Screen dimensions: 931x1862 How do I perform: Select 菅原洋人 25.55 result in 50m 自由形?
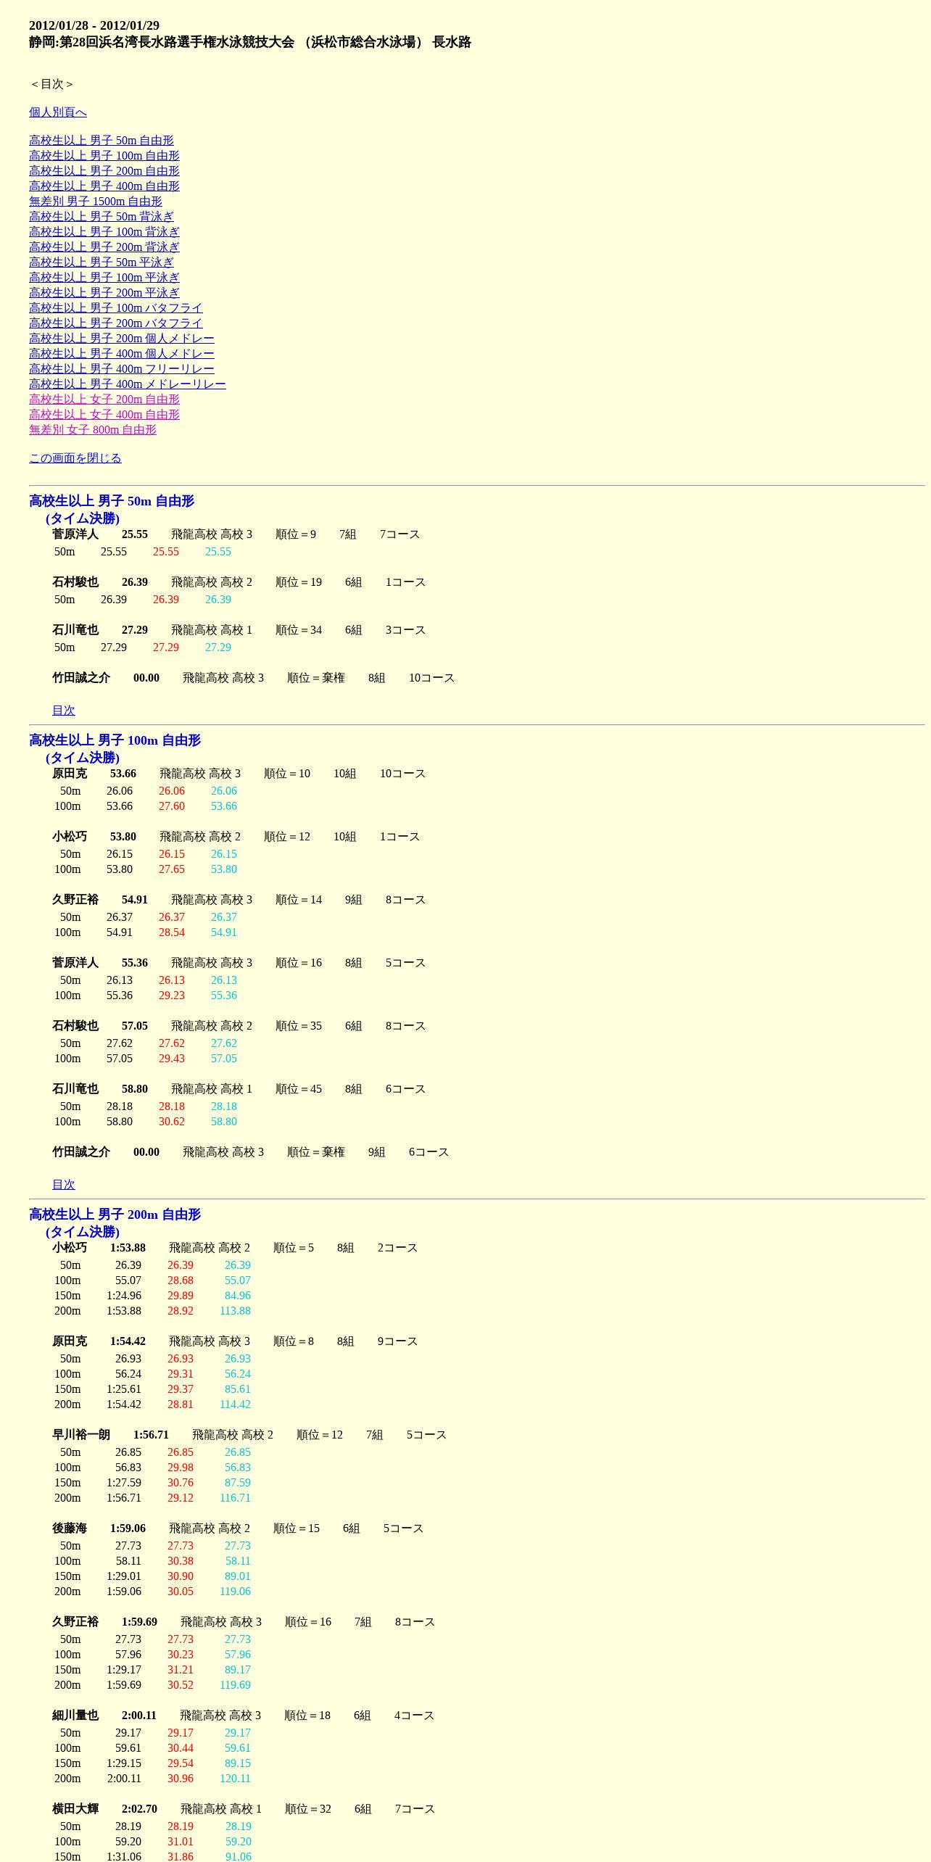click(x=236, y=534)
